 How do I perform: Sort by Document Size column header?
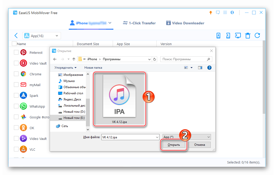pos(88,44)
